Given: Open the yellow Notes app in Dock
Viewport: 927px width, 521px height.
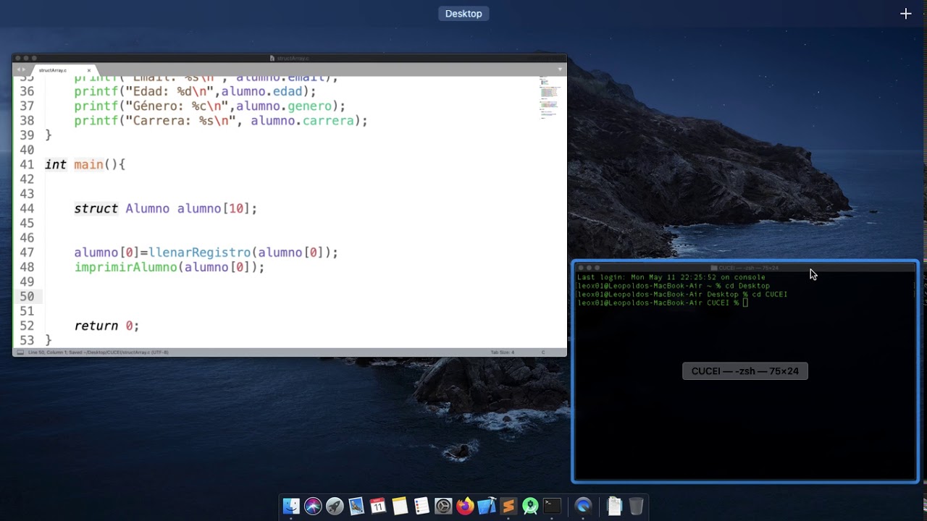Looking at the screenshot, I should [x=400, y=507].
